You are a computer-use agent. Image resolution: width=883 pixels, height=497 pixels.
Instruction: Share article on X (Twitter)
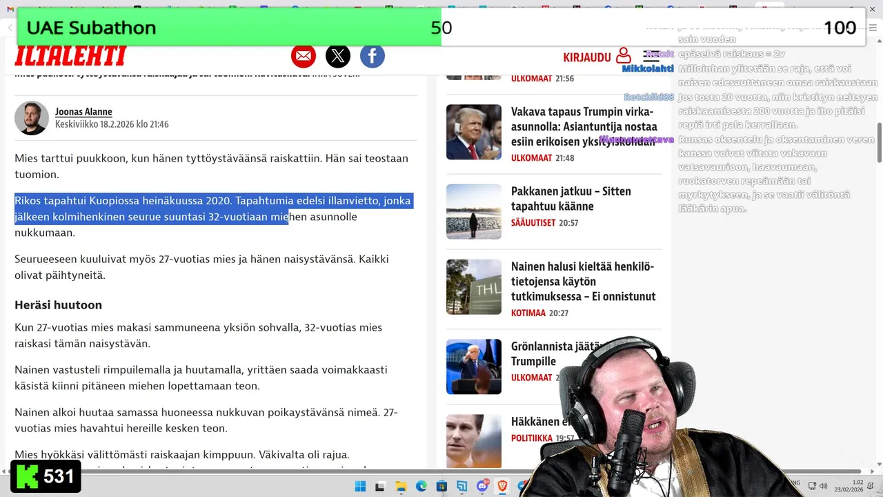click(x=338, y=56)
